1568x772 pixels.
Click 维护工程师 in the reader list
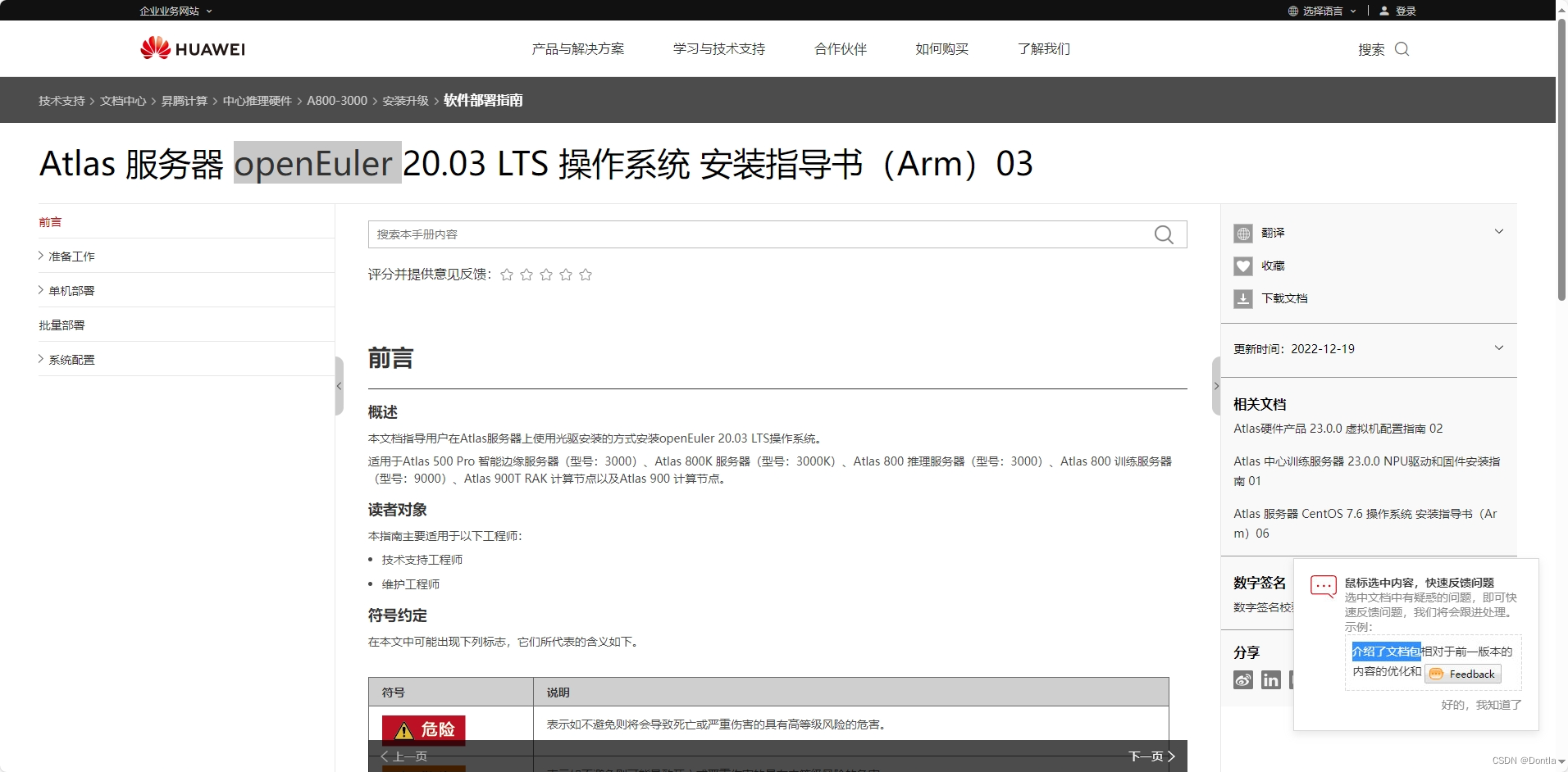[x=411, y=584]
